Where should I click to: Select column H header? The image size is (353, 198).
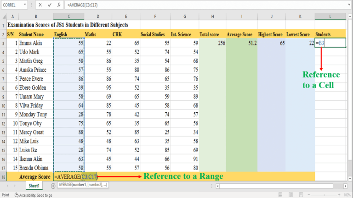point(212,16)
